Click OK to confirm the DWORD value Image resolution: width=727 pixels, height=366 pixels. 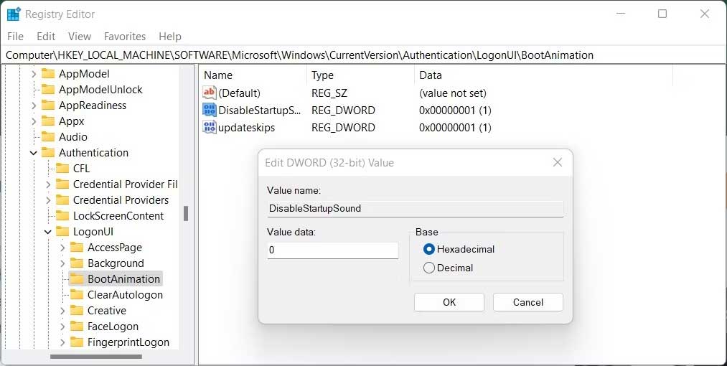[x=449, y=302]
